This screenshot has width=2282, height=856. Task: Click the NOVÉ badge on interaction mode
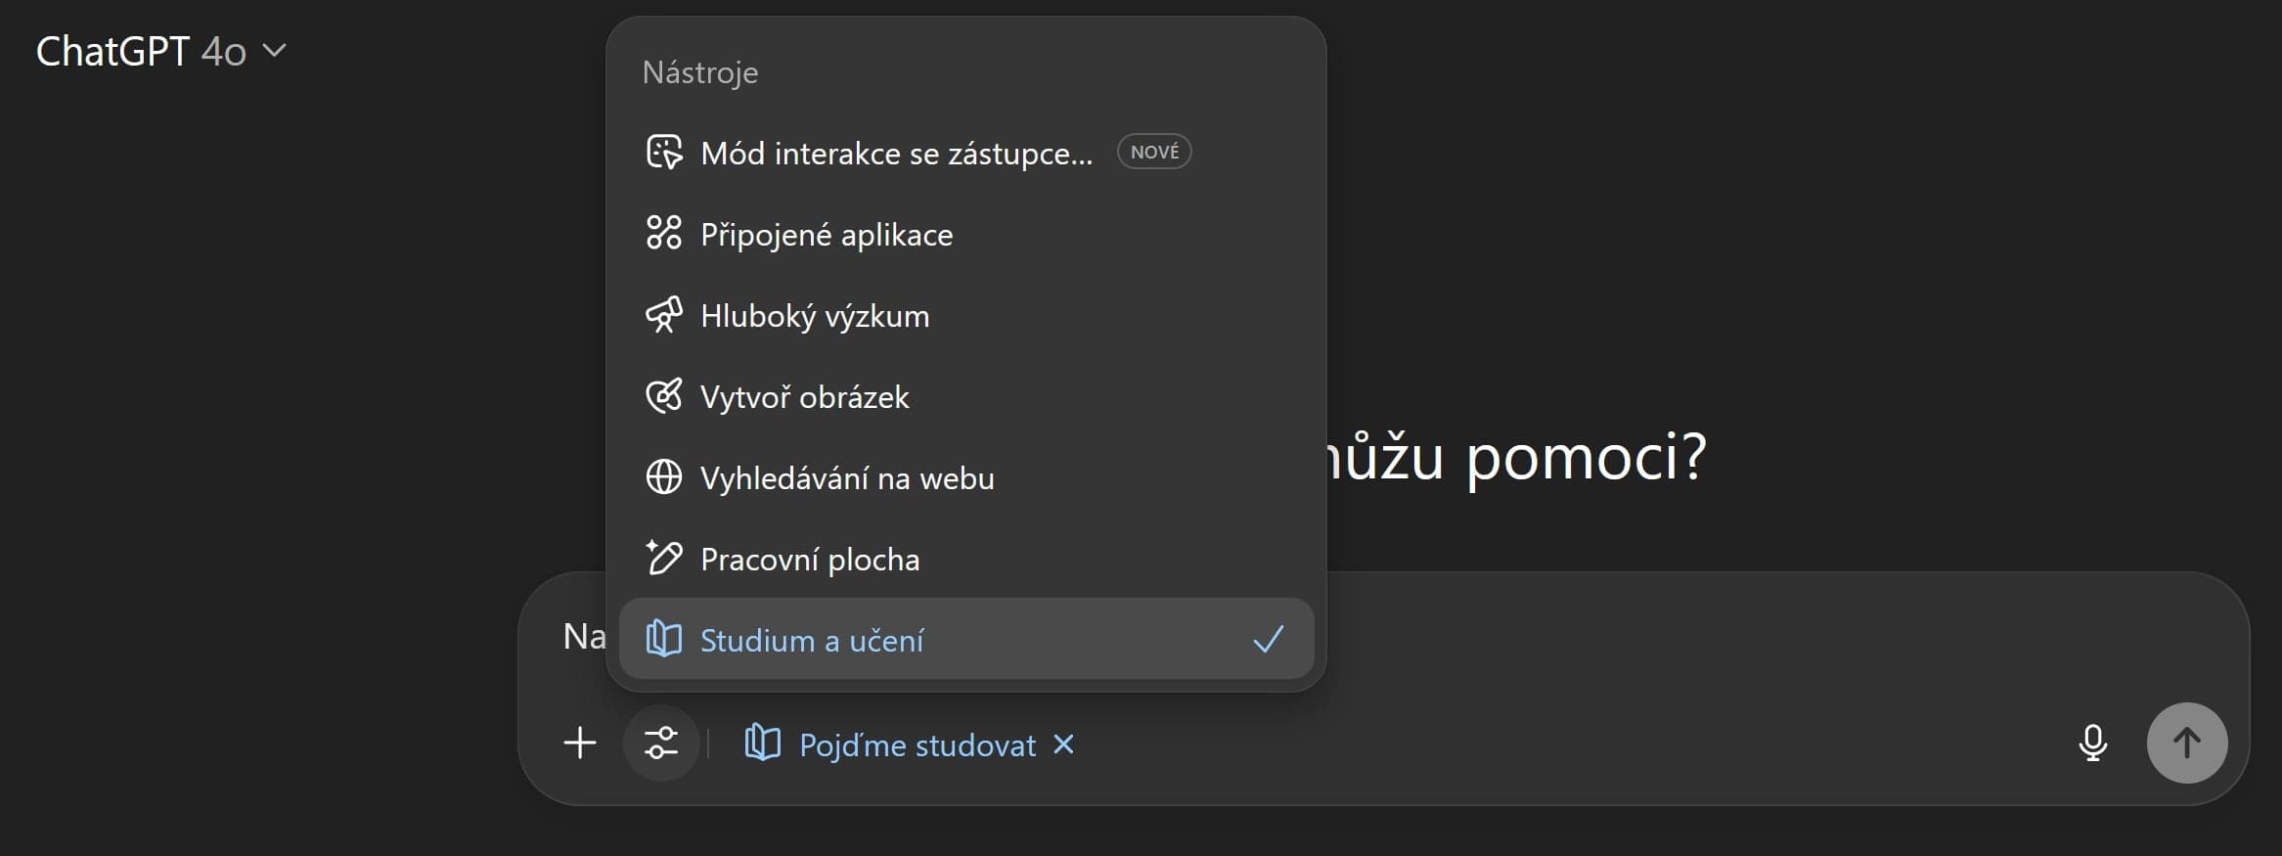(x=1154, y=151)
